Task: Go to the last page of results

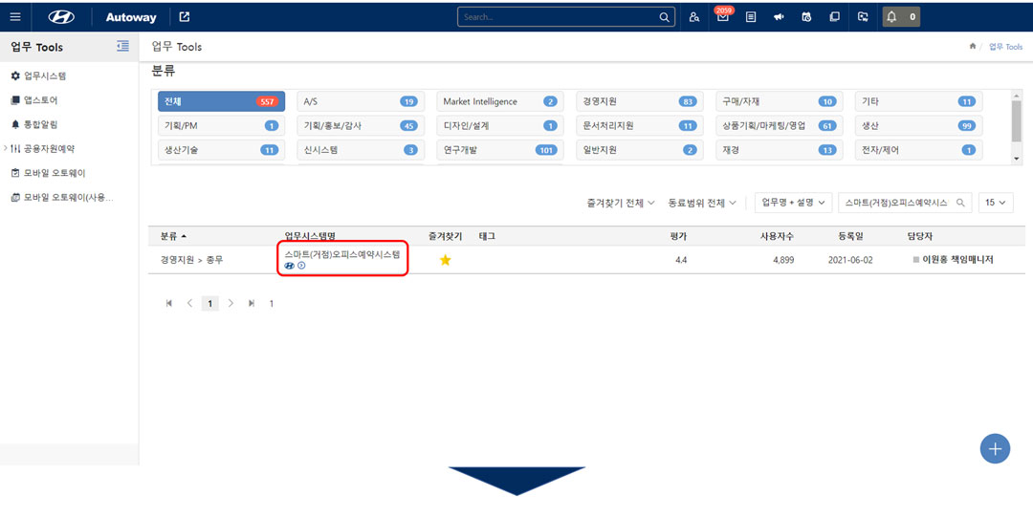Action: [251, 303]
